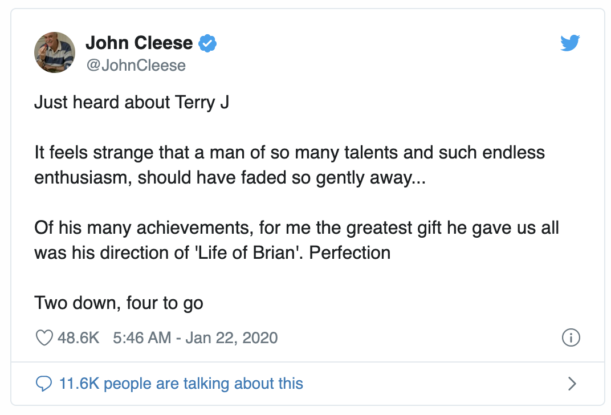Viewport: 611px width, 415px height.
Task: Open the John Cleese display name link
Action: 139,43
